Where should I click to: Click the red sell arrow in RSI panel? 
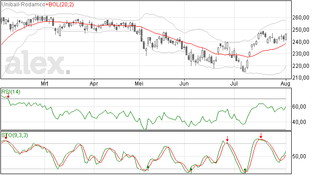pos(8,96)
